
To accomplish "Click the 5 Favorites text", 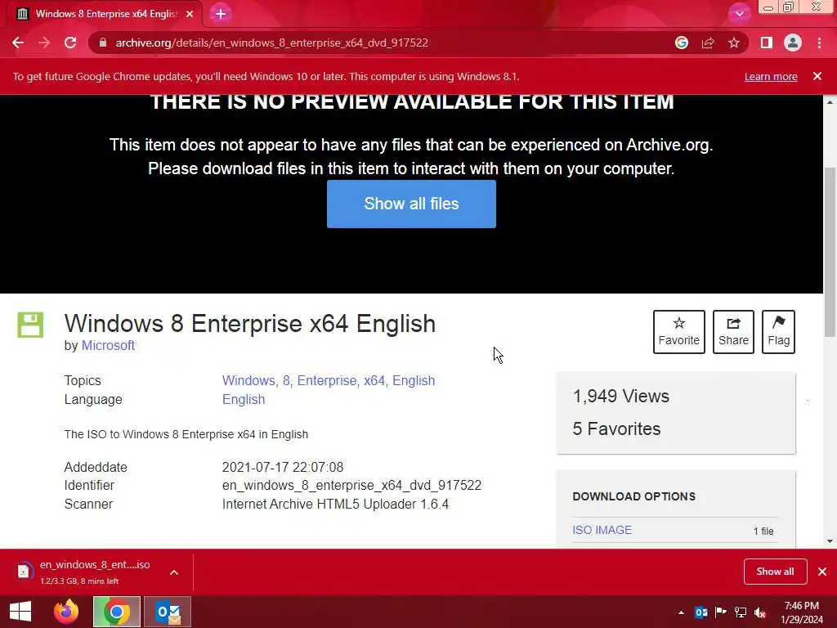I will click(616, 428).
